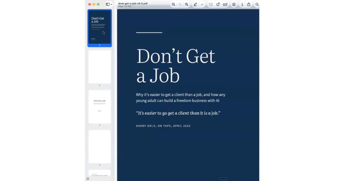Select the blank page 2 thumbnail
This screenshot has width=345, height=181.
coord(99,67)
